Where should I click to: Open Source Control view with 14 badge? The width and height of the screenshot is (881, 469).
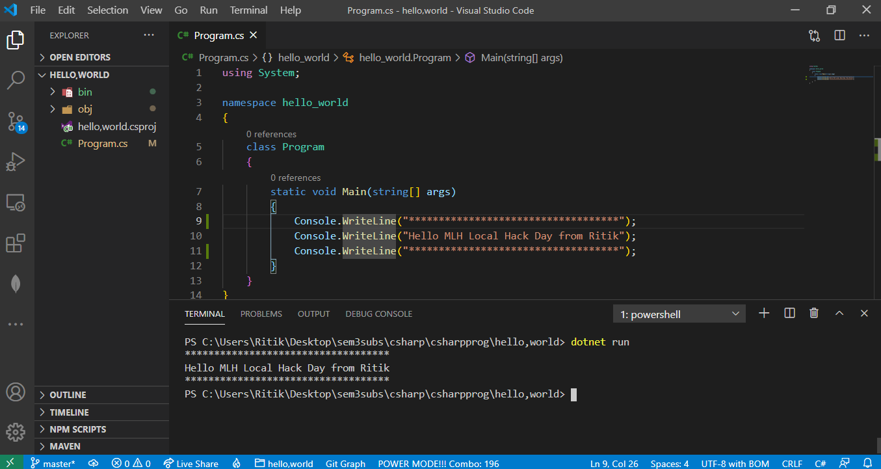pyautogui.click(x=16, y=122)
